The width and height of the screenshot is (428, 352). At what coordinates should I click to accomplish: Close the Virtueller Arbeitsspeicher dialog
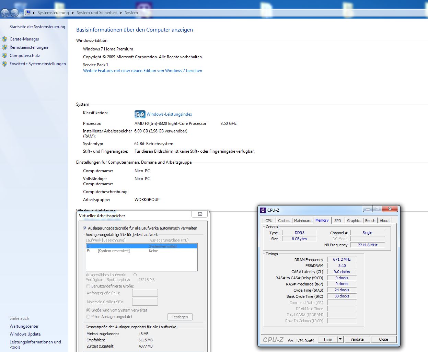pos(200,214)
